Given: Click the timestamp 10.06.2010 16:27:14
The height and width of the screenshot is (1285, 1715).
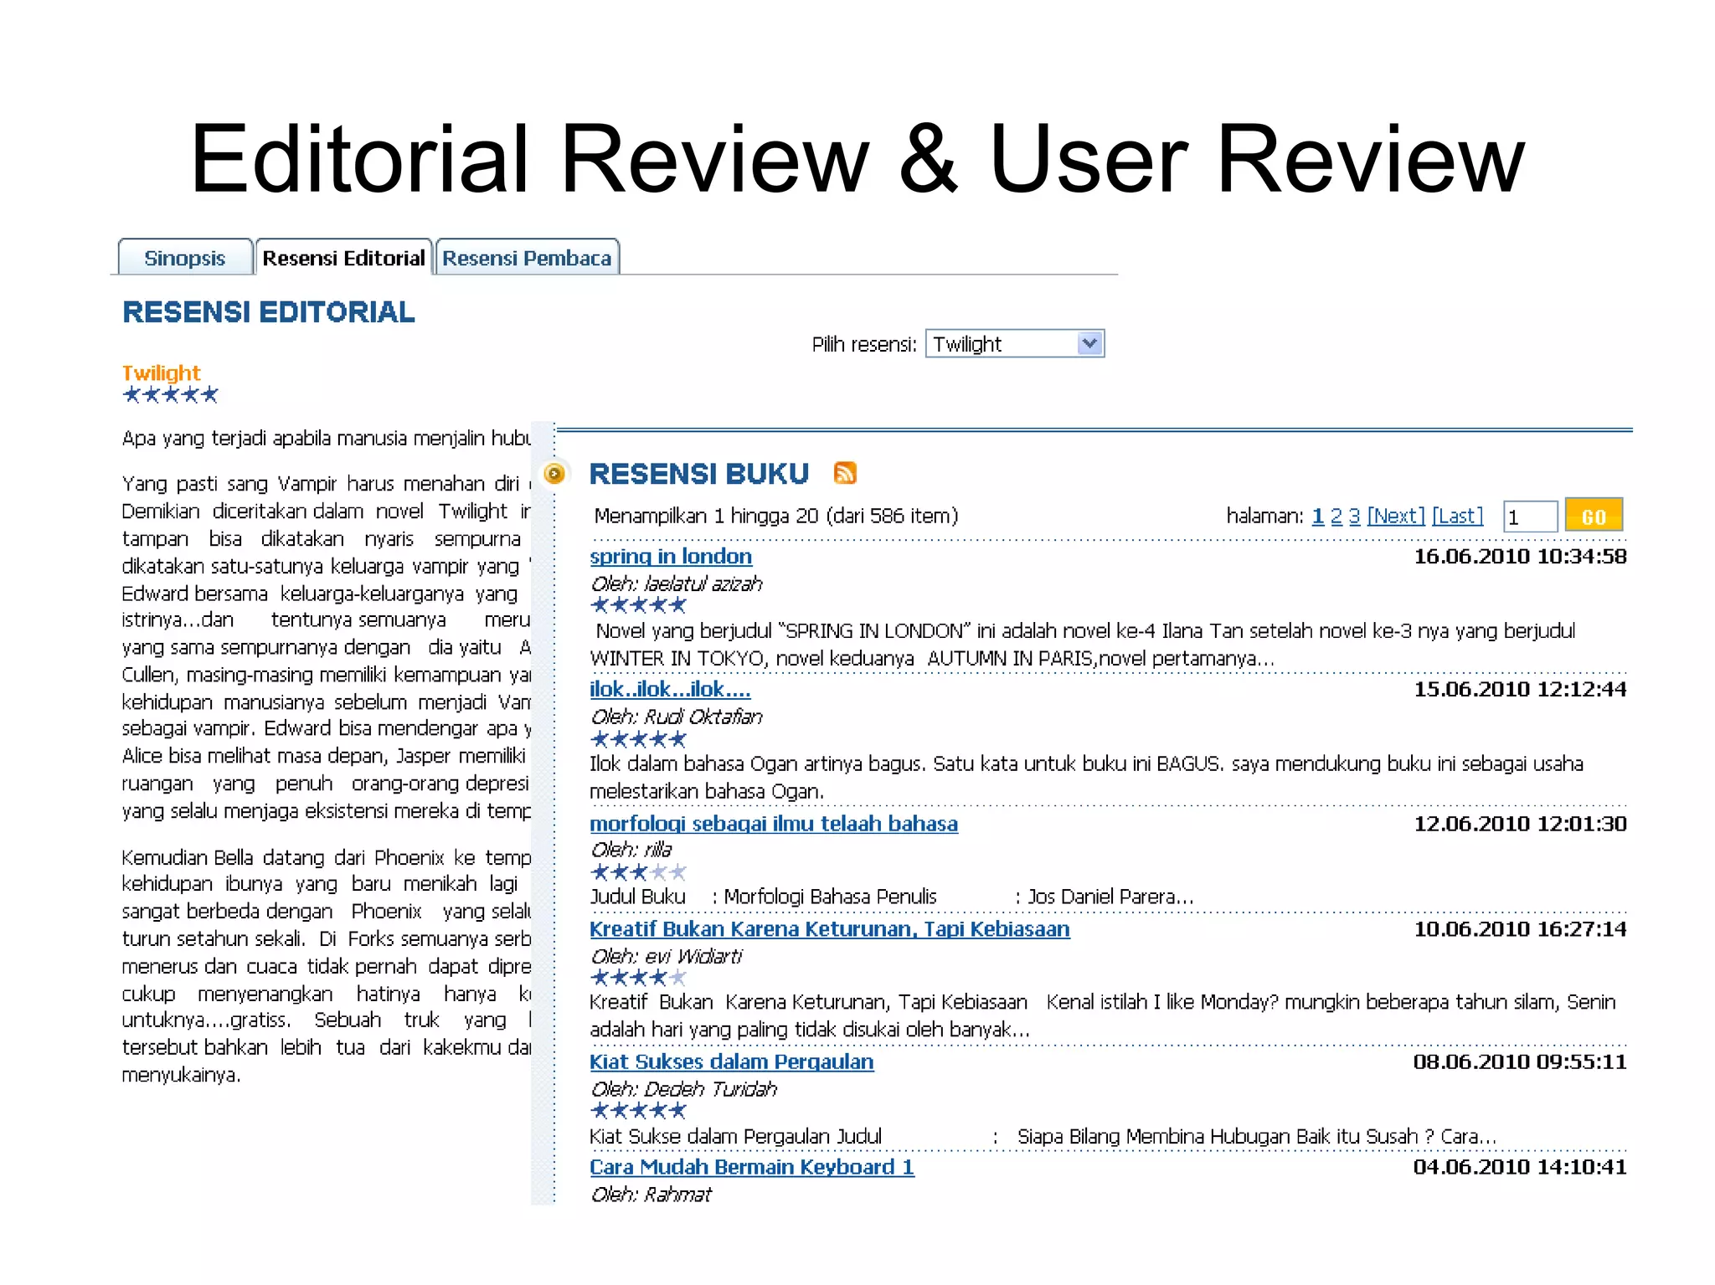Looking at the screenshot, I should coord(1520,929).
